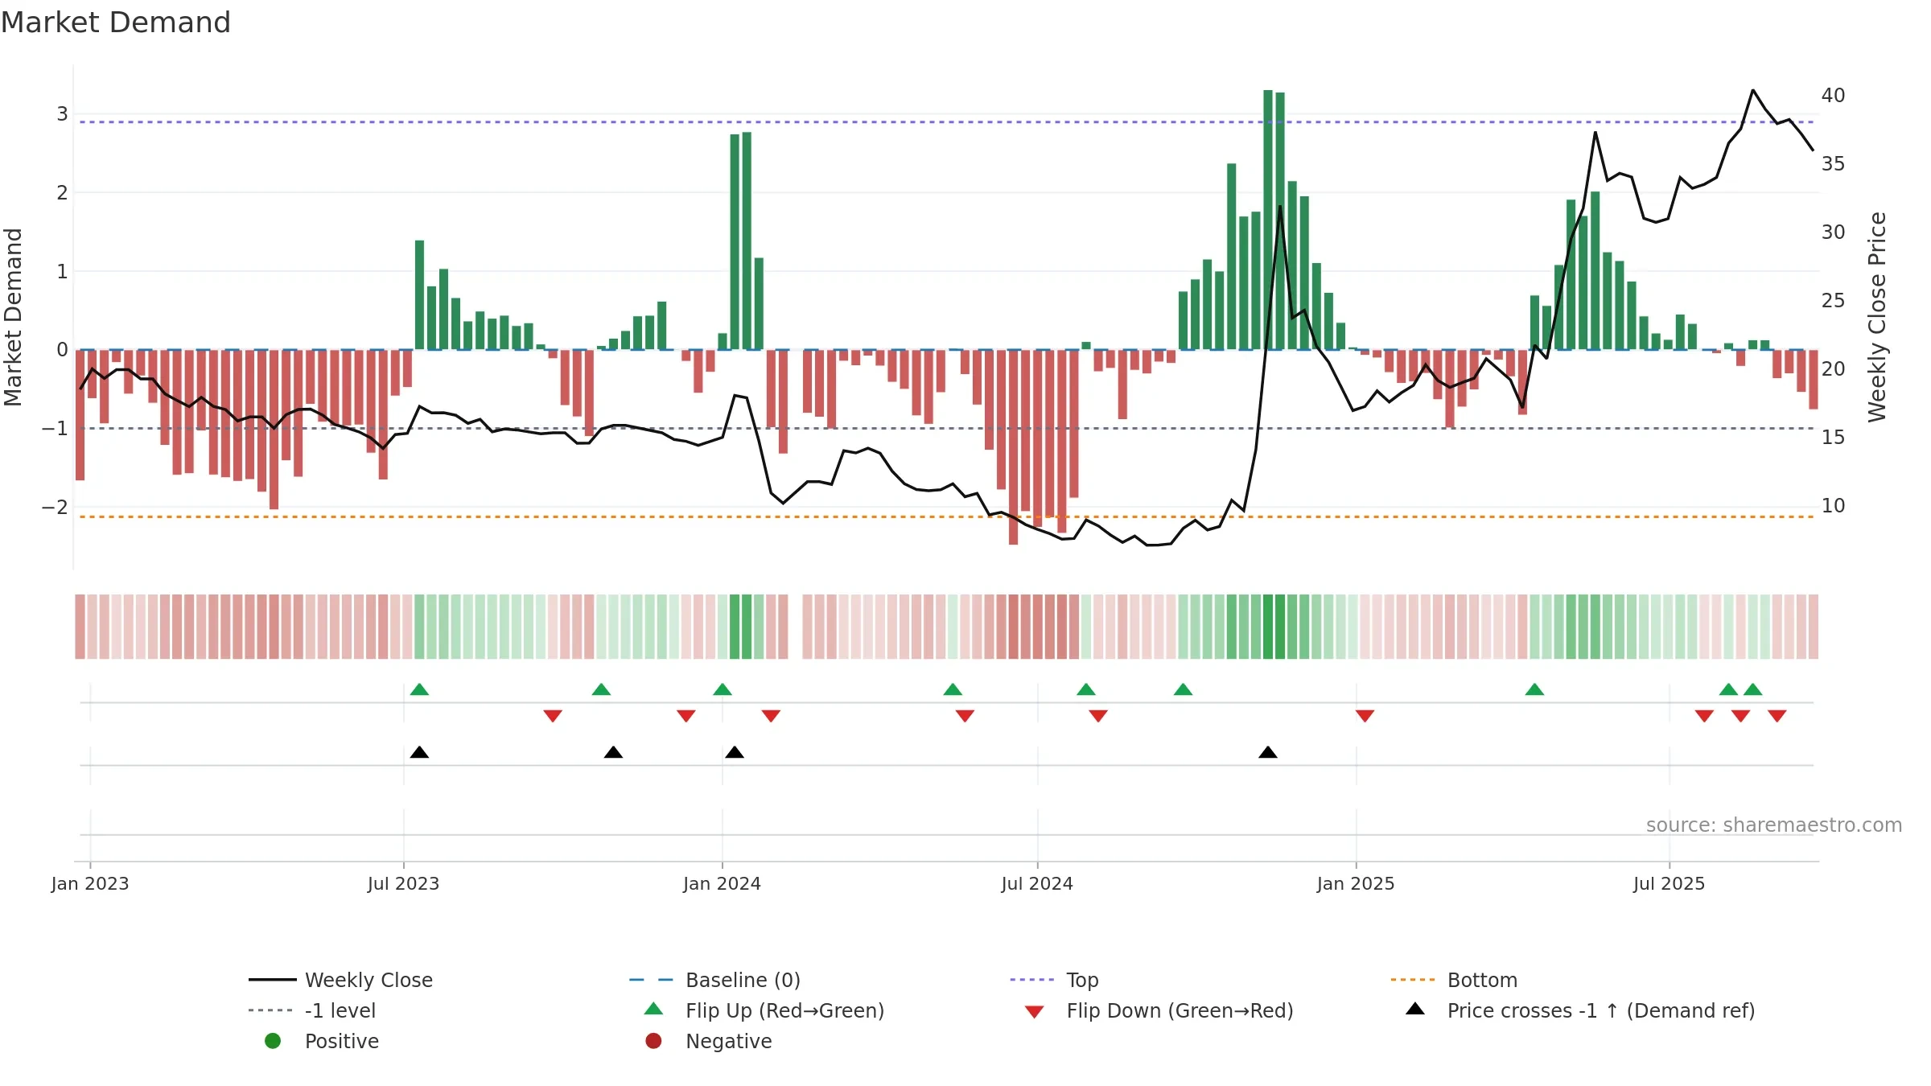Viewport: 1931px width, 1086px height.
Task: Select red flip-down marker just after Jan 2025
Action: (1365, 716)
